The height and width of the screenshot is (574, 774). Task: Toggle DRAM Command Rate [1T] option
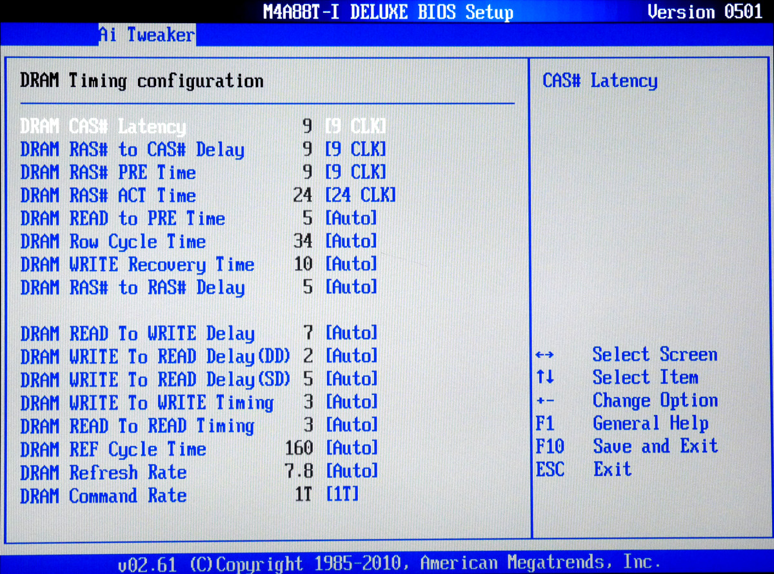(342, 495)
